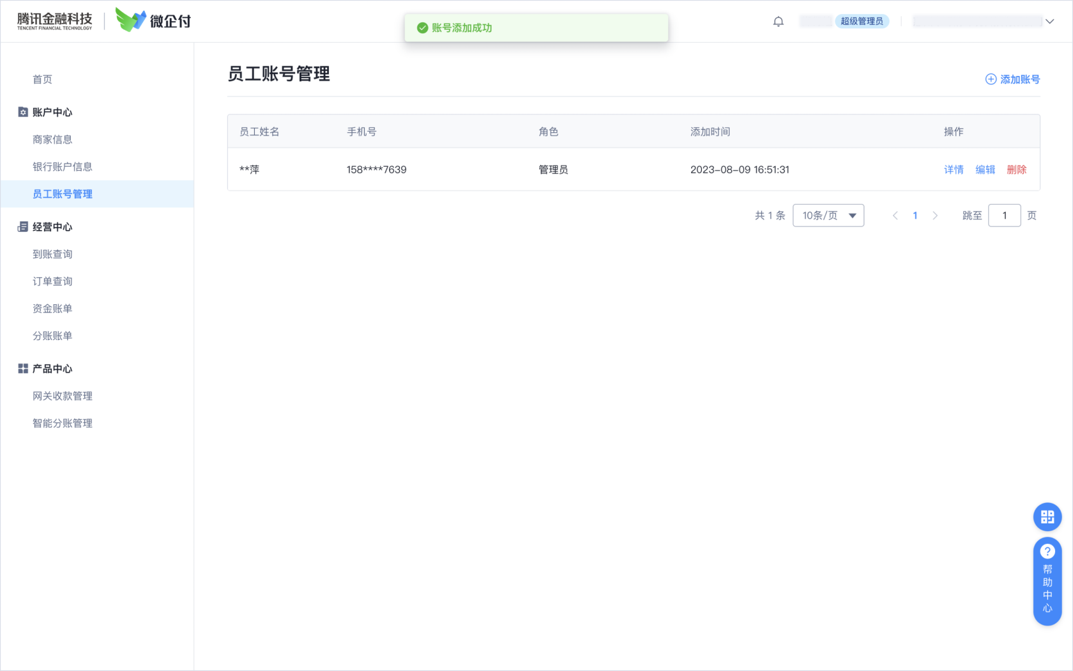Click the 经营中心 section header
Viewport: 1073px width, 671px height.
point(52,227)
